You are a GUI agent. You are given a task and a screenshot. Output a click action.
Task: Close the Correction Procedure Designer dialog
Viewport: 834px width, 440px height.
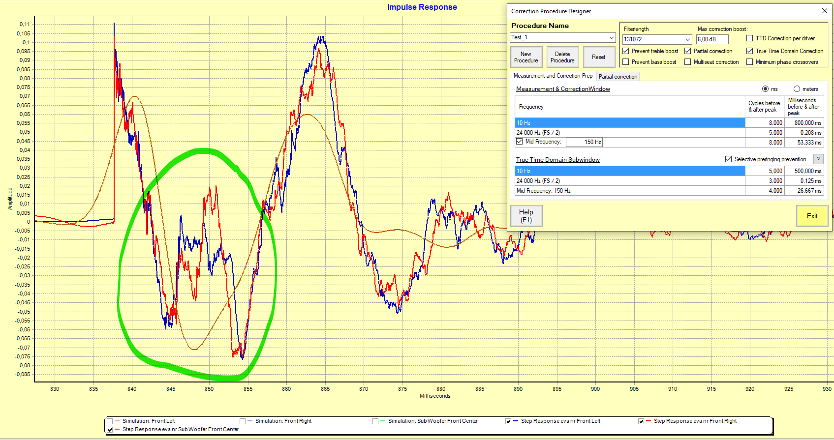(824, 11)
